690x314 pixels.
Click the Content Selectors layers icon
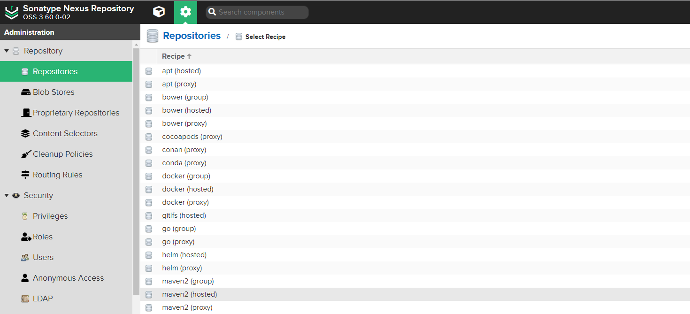pos(26,134)
